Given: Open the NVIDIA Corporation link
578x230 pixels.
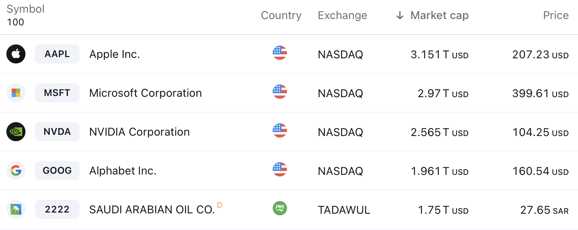Looking at the screenshot, I should pyautogui.click(x=140, y=132).
